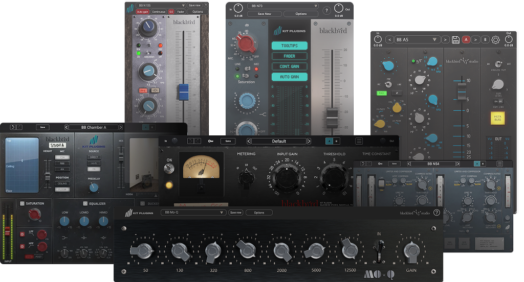
Task: Toggle the ON switch in Default compressor
Action: coord(169,169)
